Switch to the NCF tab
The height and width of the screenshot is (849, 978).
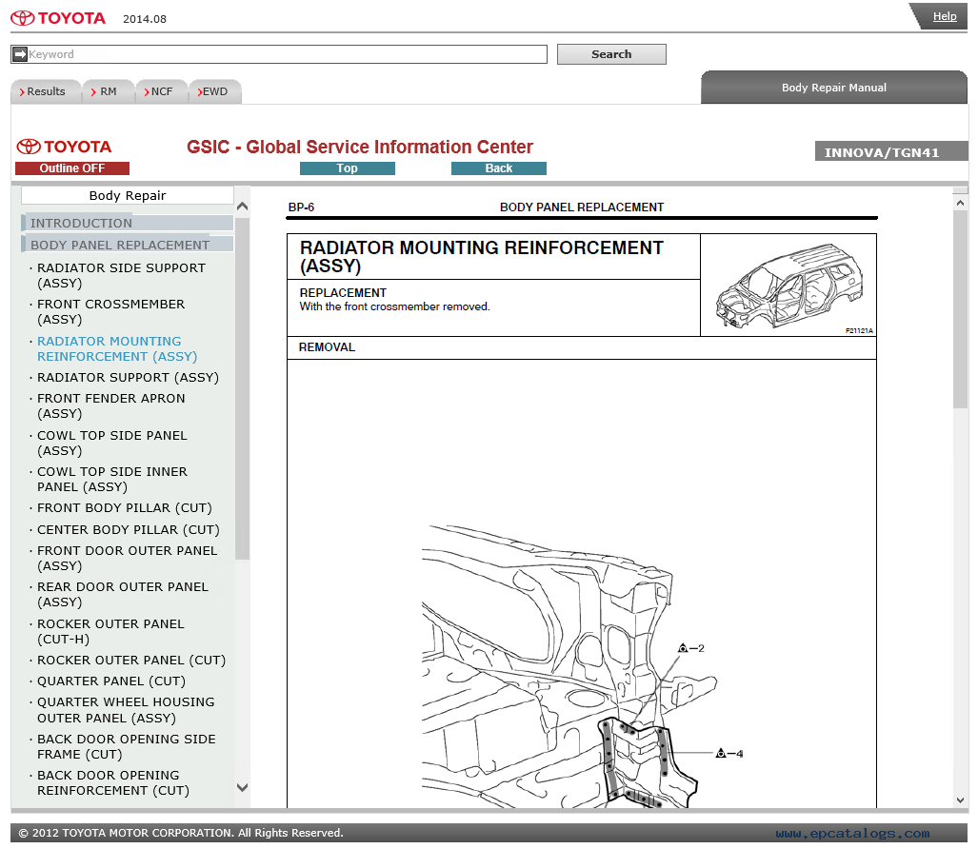[x=162, y=91]
